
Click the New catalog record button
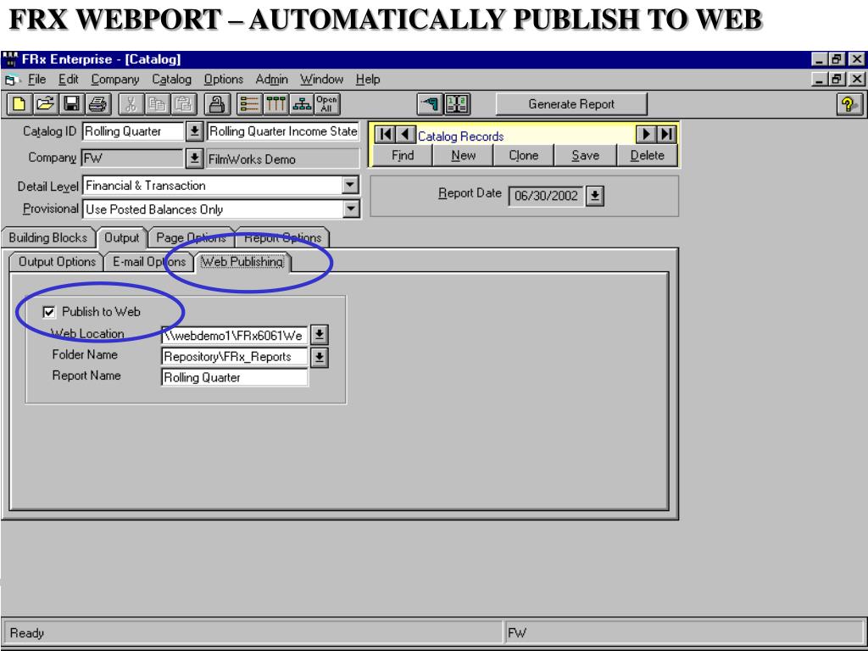point(464,156)
